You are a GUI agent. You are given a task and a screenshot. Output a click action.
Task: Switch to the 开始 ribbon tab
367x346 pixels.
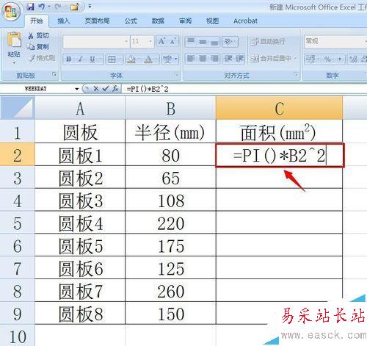click(x=37, y=21)
